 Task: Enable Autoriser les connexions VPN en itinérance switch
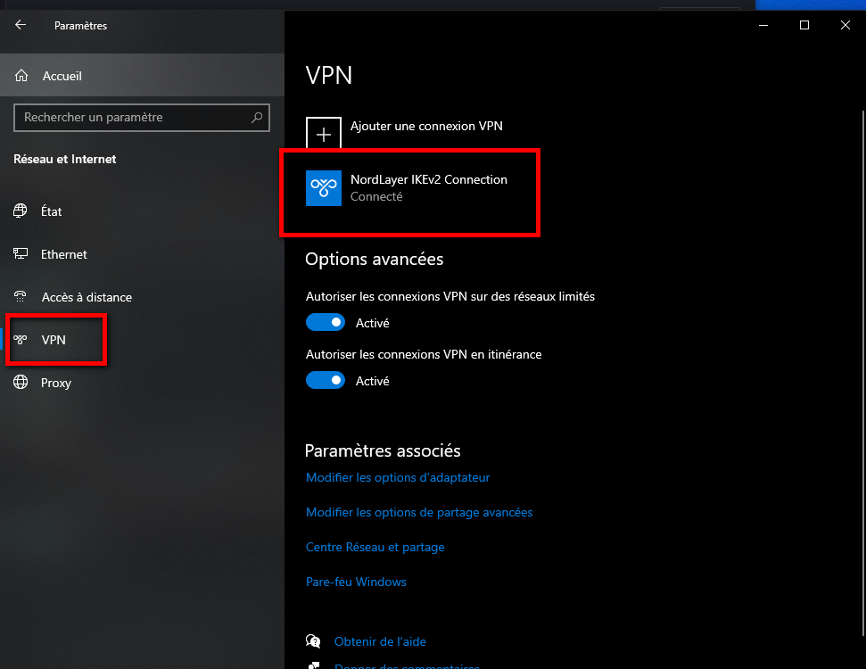326,380
